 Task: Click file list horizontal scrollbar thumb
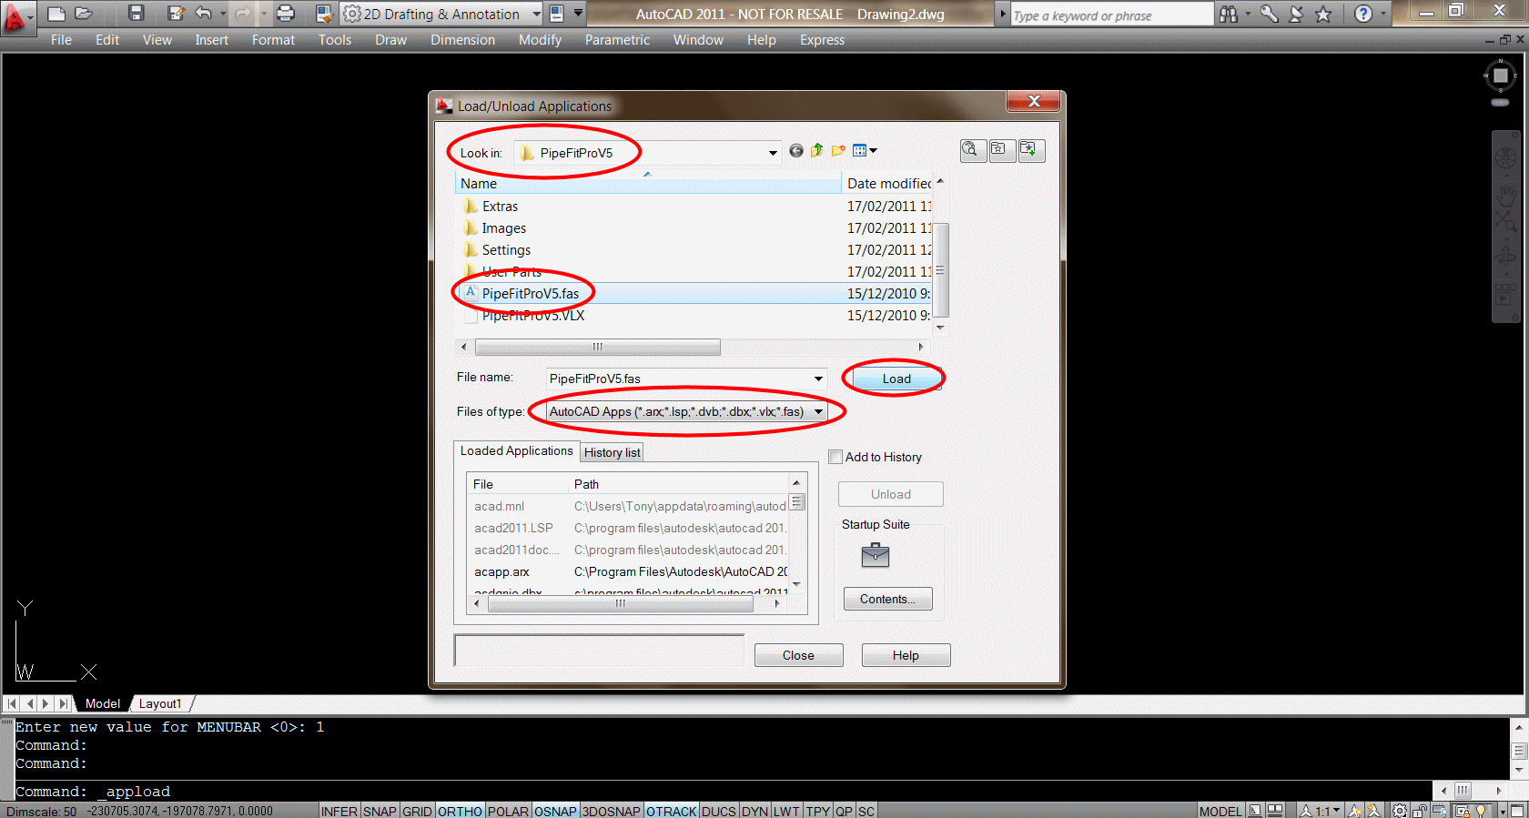click(x=598, y=347)
